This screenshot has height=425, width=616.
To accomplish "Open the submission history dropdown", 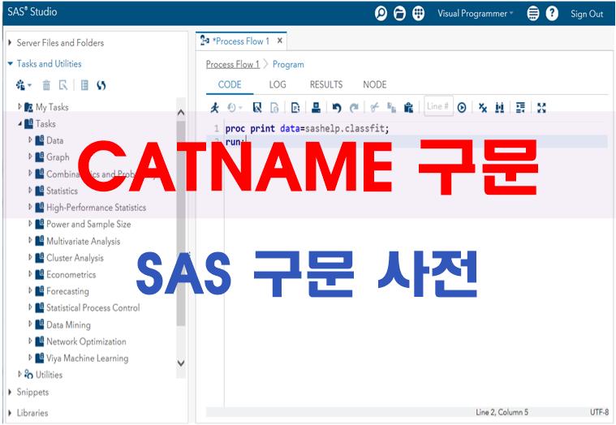I will (235, 107).
